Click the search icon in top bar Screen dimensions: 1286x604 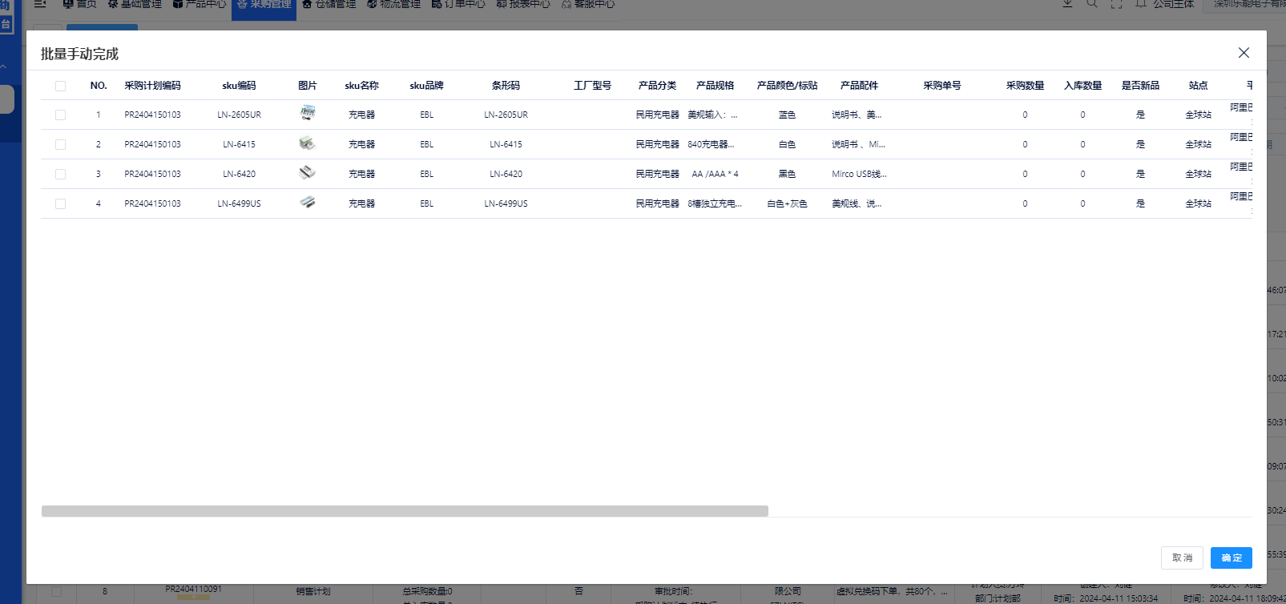[1092, 4]
